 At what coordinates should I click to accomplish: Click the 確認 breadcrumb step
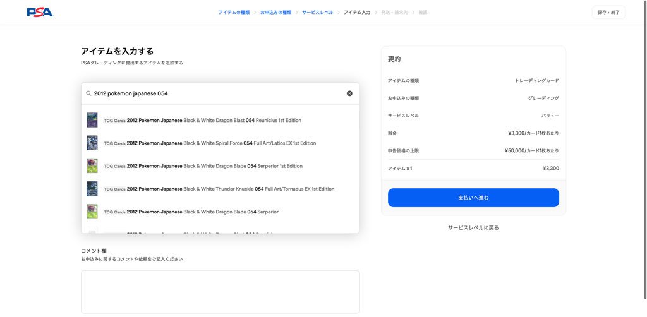pos(423,13)
